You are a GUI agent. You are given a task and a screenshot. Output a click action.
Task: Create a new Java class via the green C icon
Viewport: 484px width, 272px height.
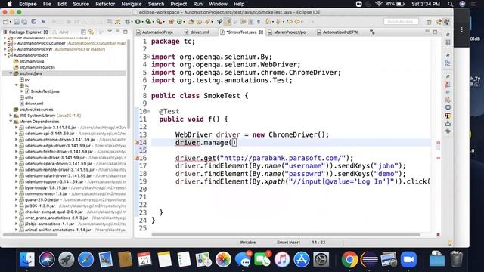point(179,22)
